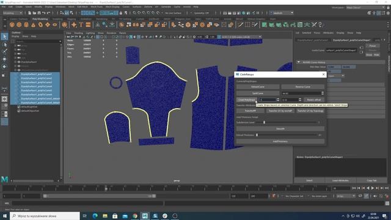The height and width of the screenshot is (220, 391).
Task: Click the SplitCurve button in ClothRetopo
Action: click(x=258, y=93)
